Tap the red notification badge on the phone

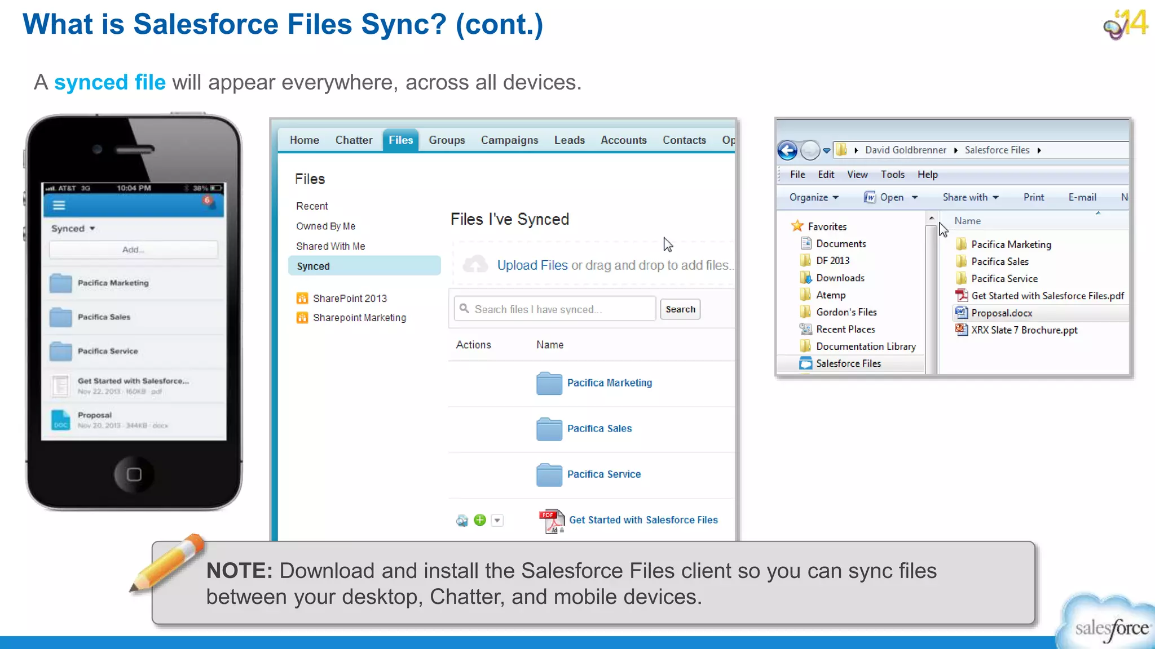click(x=208, y=201)
